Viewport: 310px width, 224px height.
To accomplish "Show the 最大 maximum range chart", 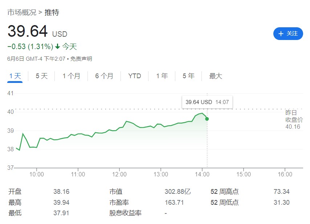I will coord(216,76).
